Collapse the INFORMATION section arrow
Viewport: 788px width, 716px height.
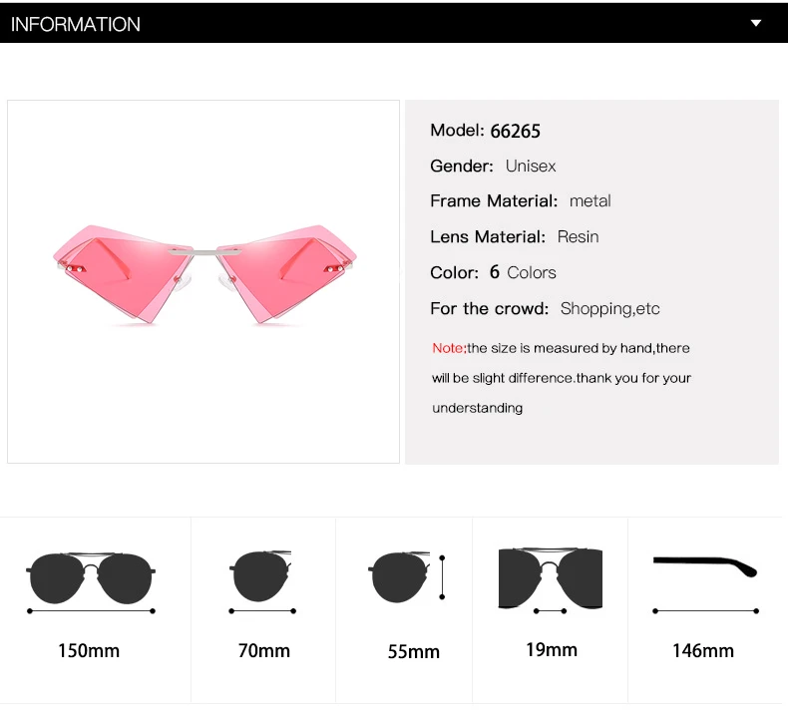[x=755, y=23]
